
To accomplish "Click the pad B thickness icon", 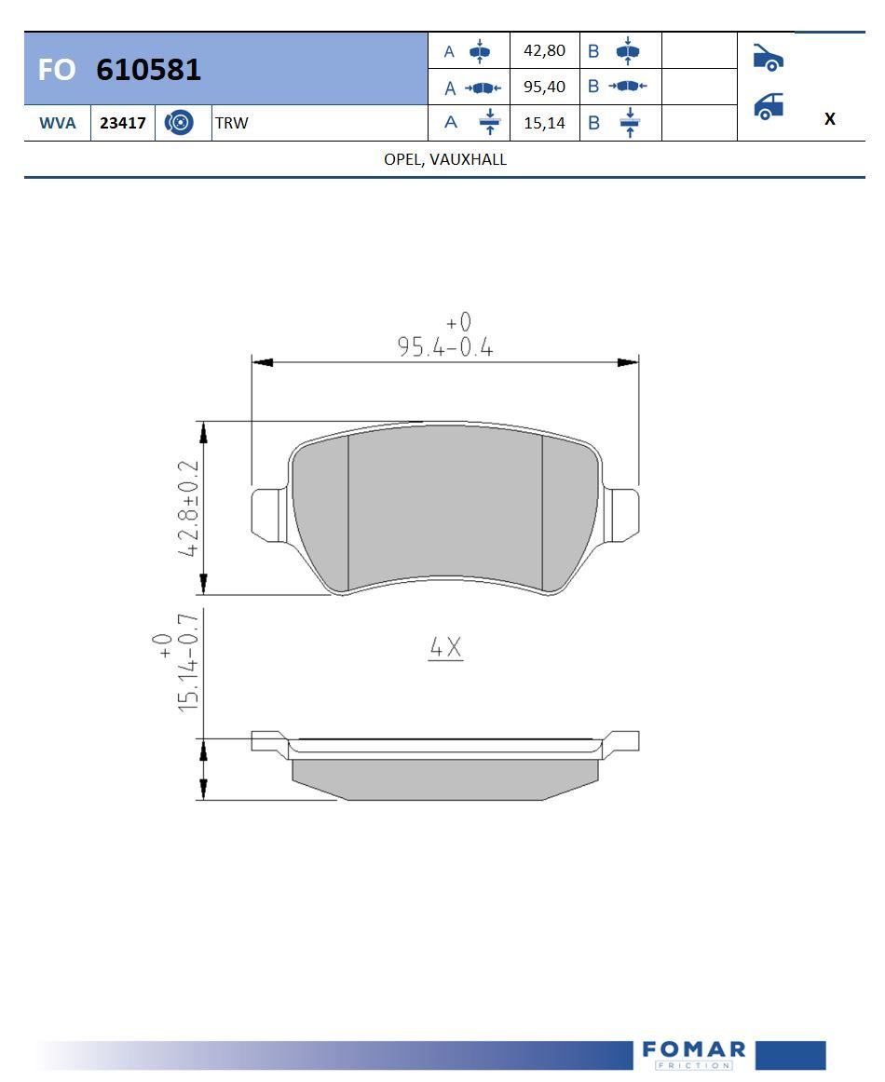I will 630,122.
